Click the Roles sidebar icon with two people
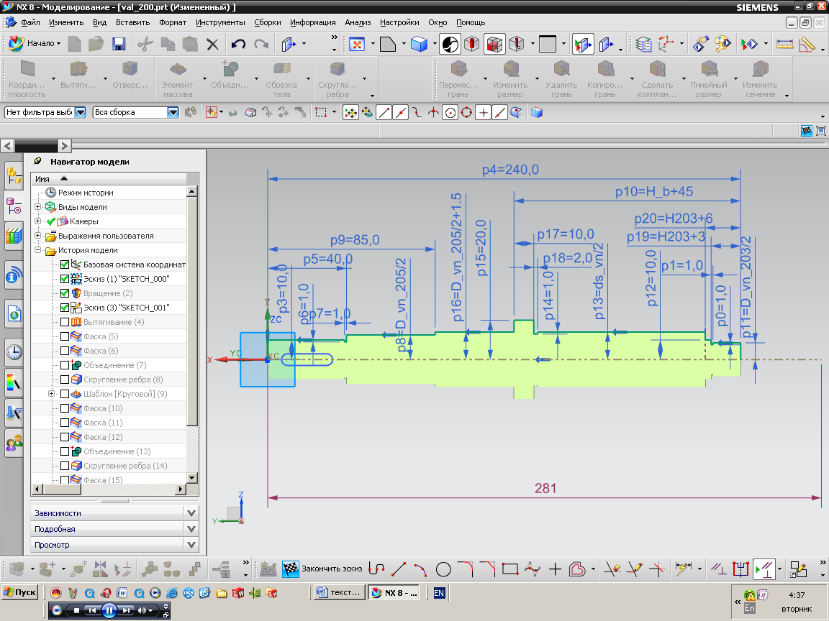The height and width of the screenshot is (621, 829). point(14,443)
